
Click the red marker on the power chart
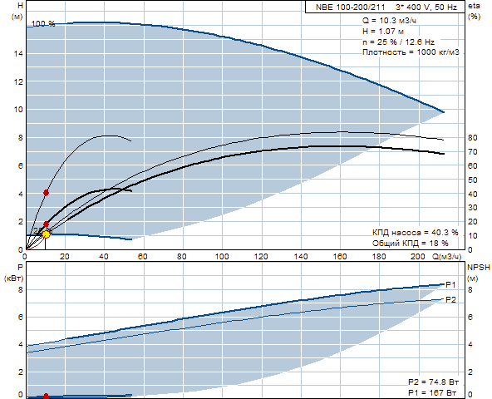[47, 396]
